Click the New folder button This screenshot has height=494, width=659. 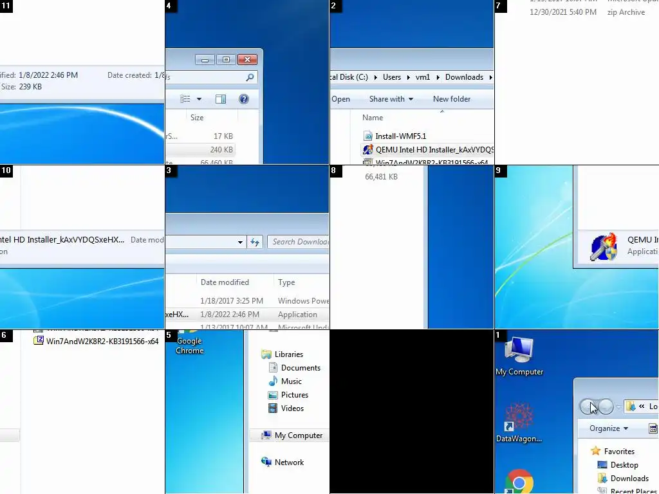click(451, 99)
